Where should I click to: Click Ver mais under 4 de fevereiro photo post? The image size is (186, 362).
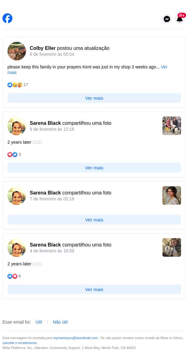pyautogui.click(x=94, y=290)
